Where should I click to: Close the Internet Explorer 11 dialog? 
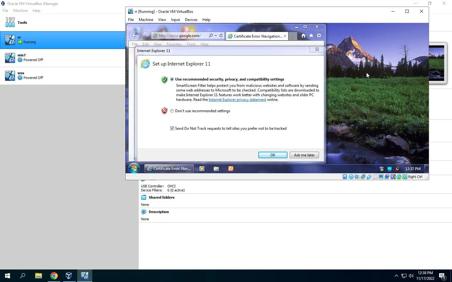tap(317, 49)
